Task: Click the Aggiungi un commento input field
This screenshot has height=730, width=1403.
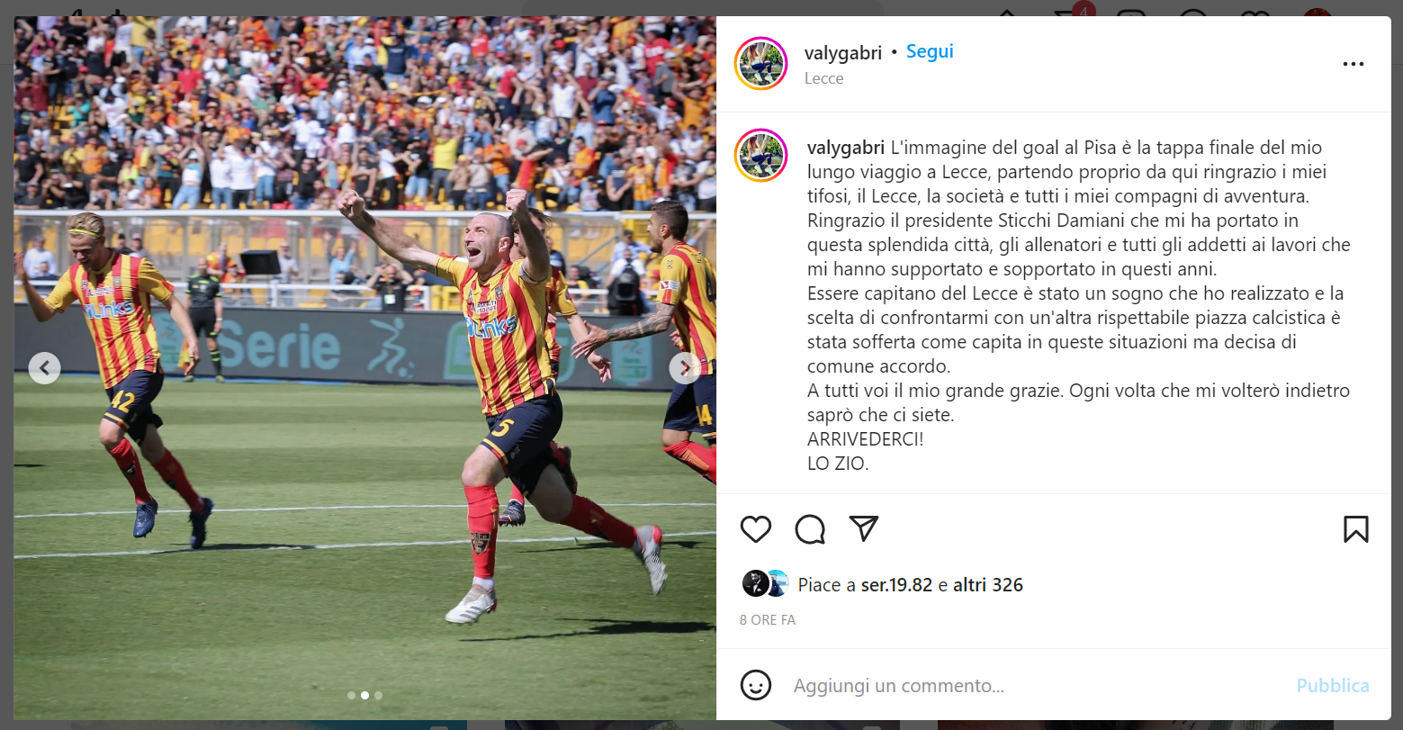Action: [1035, 686]
